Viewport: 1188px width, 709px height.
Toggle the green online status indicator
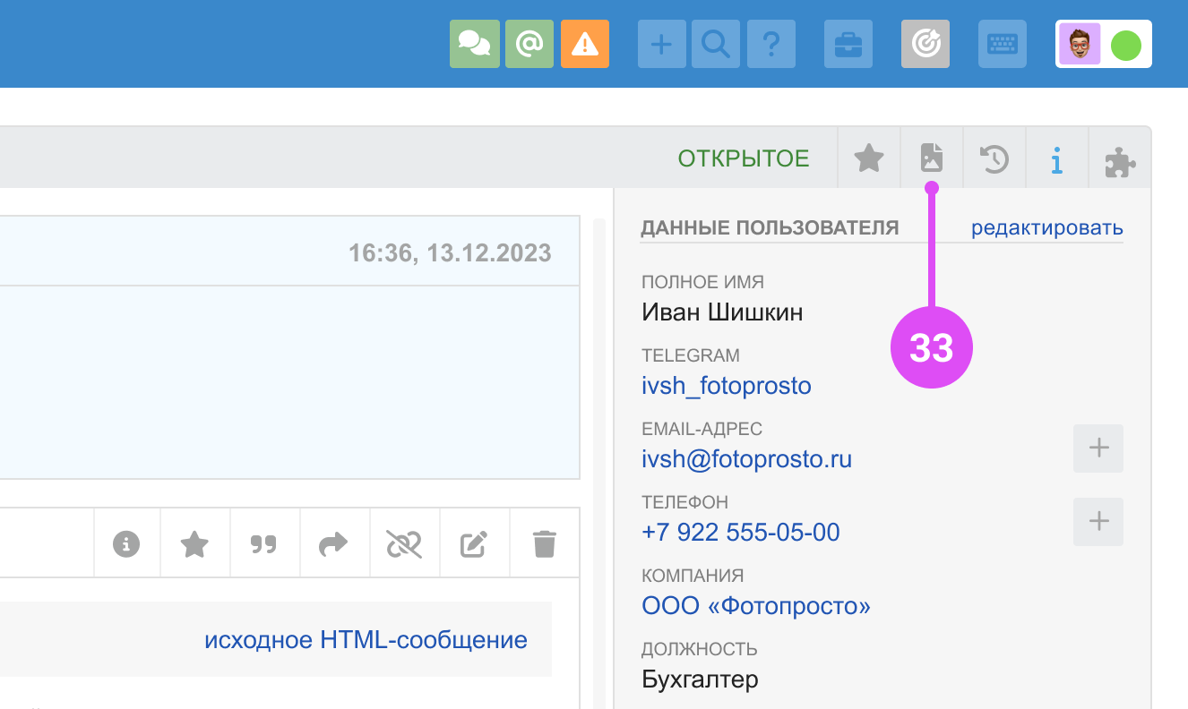(x=1125, y=45)
